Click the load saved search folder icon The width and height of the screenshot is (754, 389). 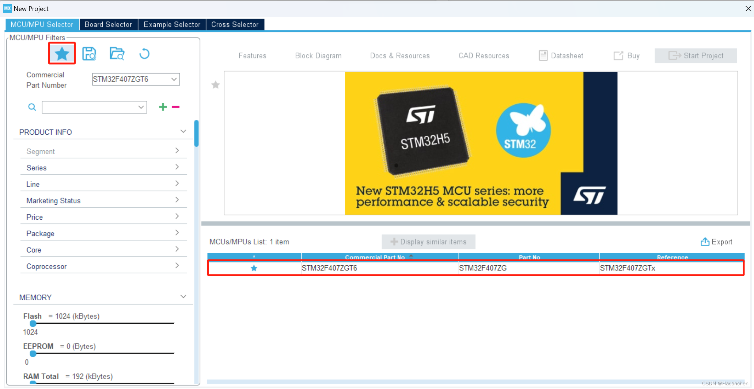117,54
